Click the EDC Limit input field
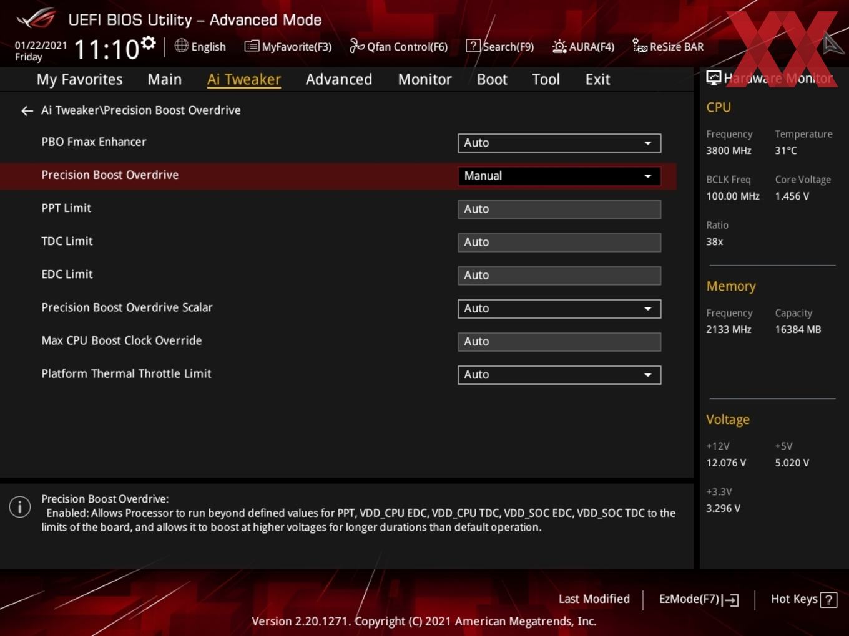 559,275
